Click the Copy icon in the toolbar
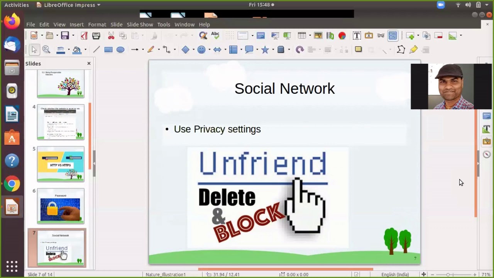Screen dimensions: 494x278 coord(123,36)
